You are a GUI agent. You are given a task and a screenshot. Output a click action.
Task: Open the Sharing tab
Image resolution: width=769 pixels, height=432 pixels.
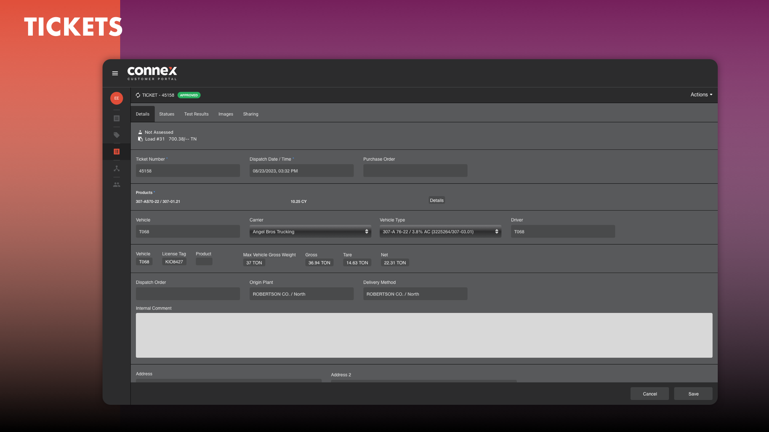(251, 114)
